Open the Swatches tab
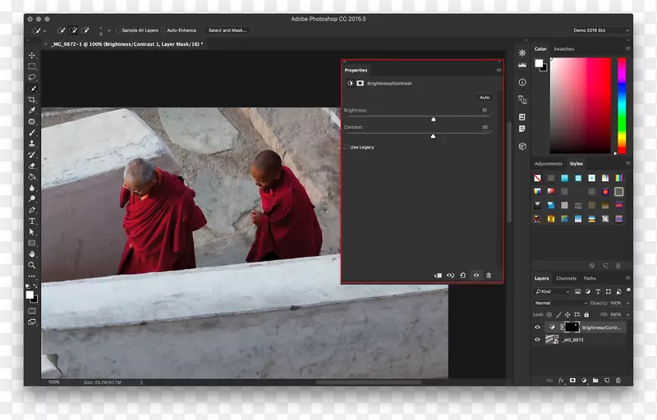 563,49
